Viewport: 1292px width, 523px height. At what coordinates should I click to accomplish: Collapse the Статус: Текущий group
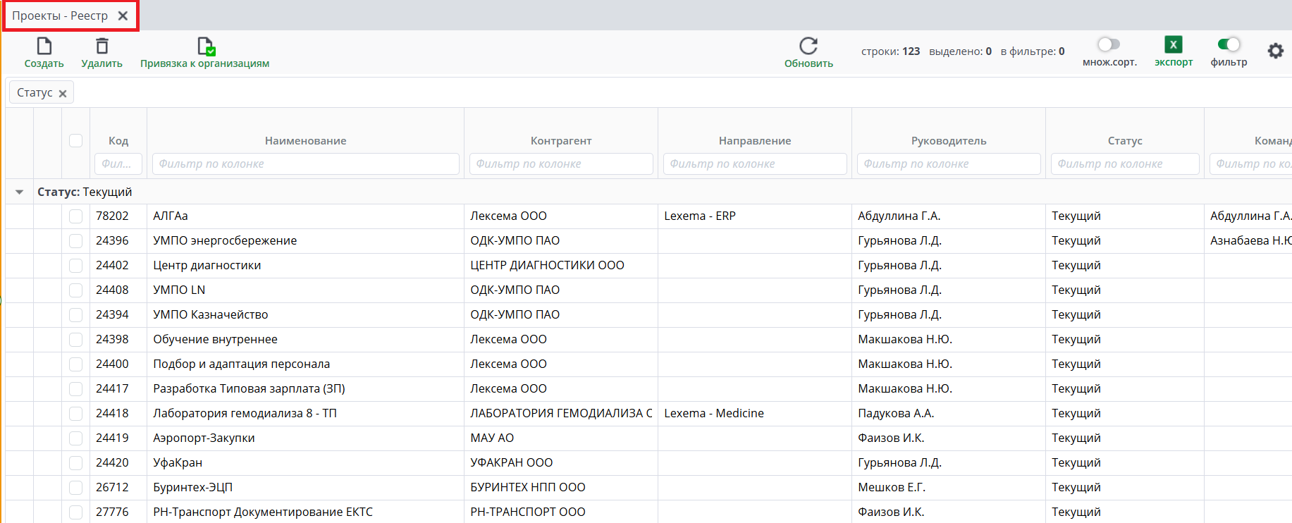click(20, 192)
